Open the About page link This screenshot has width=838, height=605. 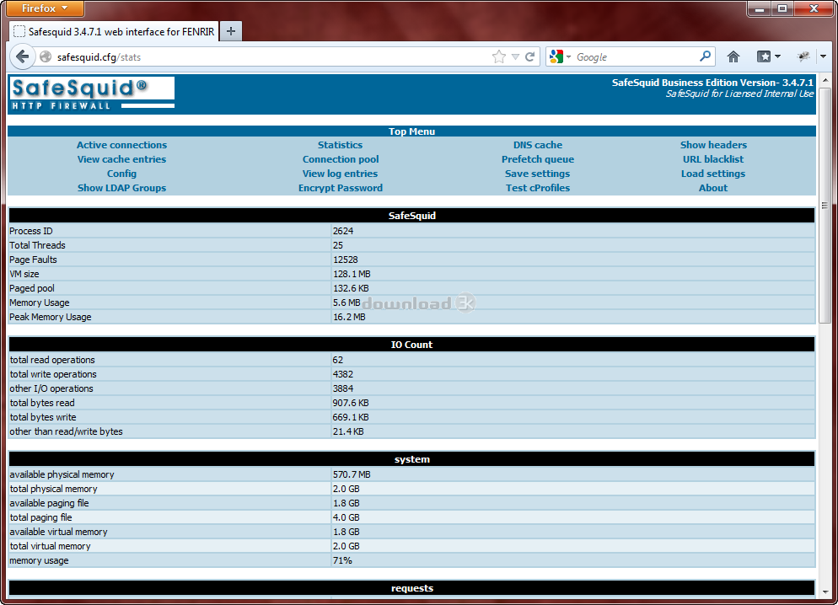point(713,188)
